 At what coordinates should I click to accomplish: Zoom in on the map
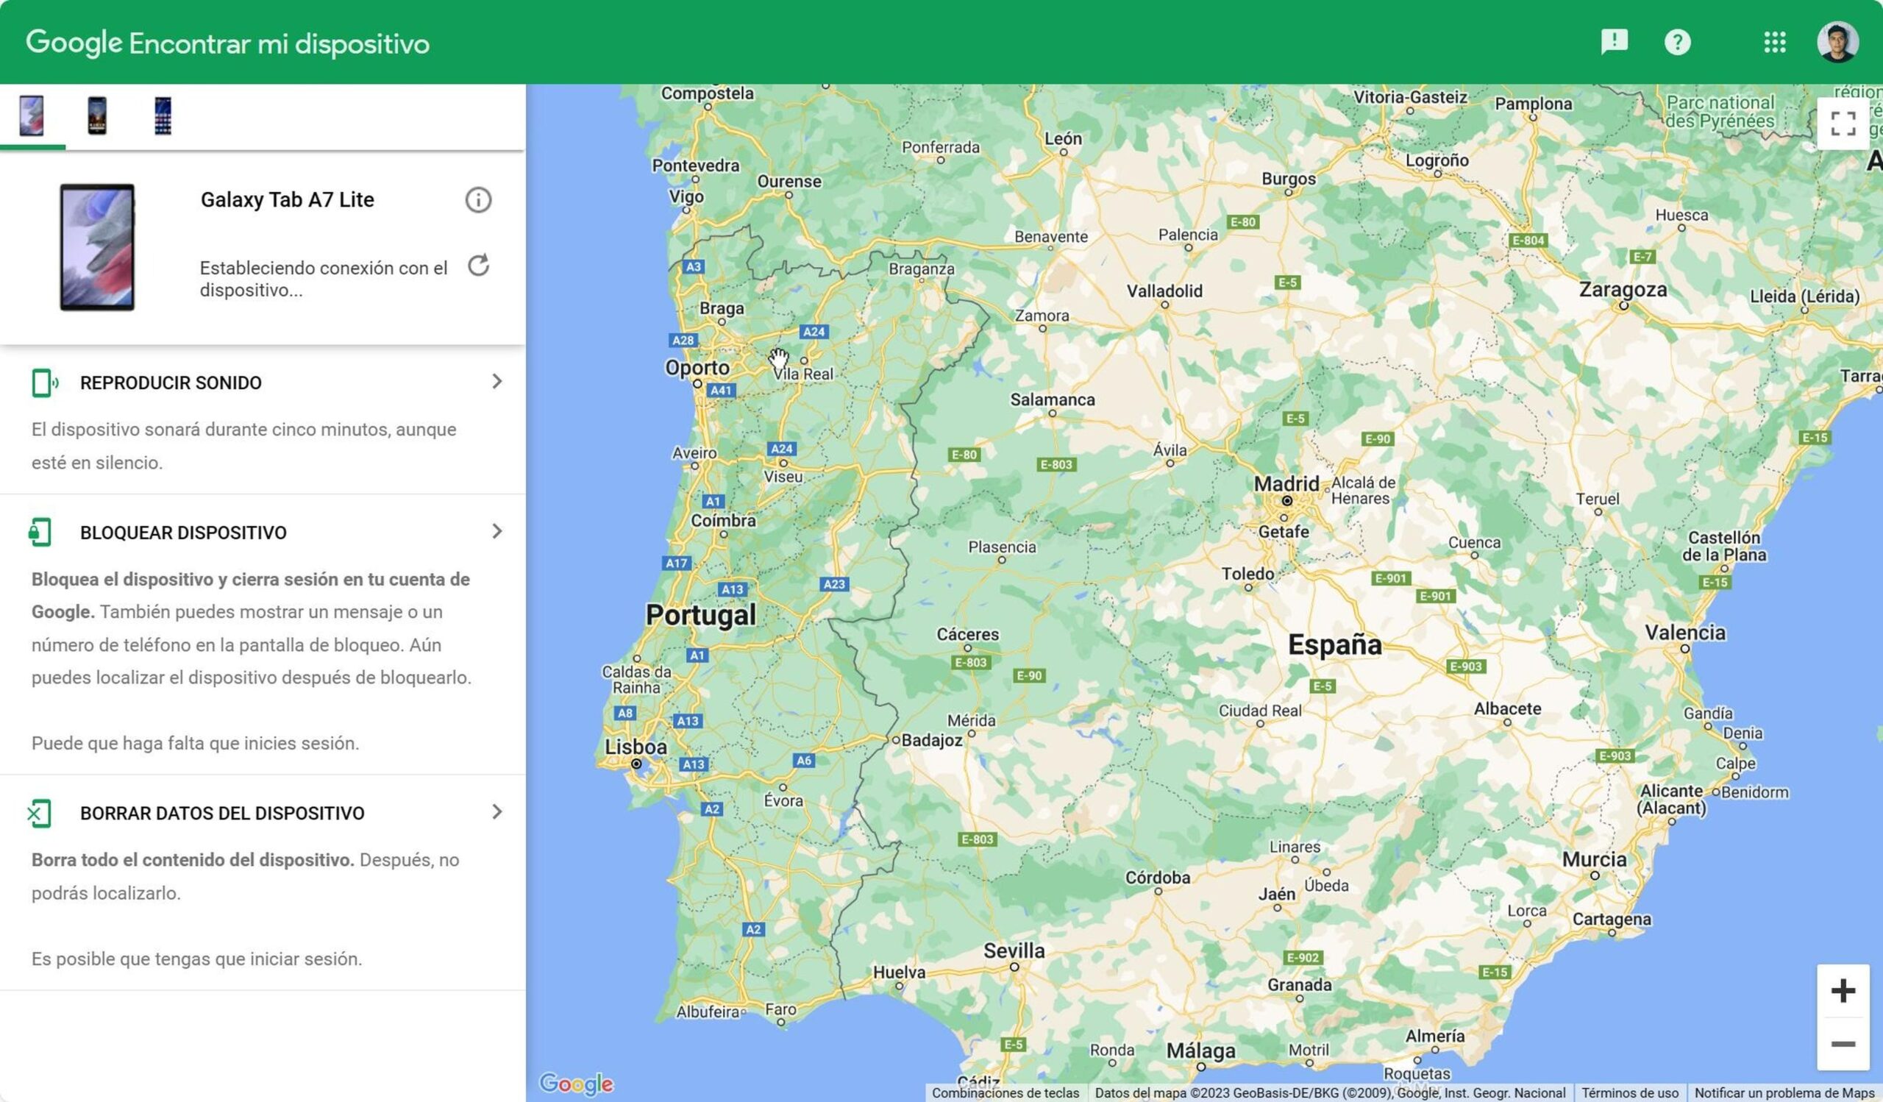click(1843, 991)
